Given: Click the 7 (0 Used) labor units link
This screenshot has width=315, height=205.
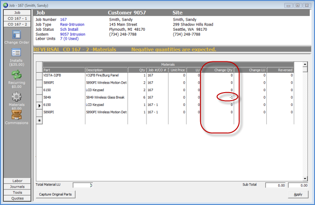Looking at the screenshot, I should (x=69, y=39).
